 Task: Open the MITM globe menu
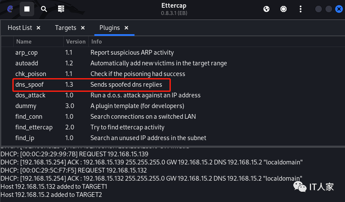pos(266,9)
